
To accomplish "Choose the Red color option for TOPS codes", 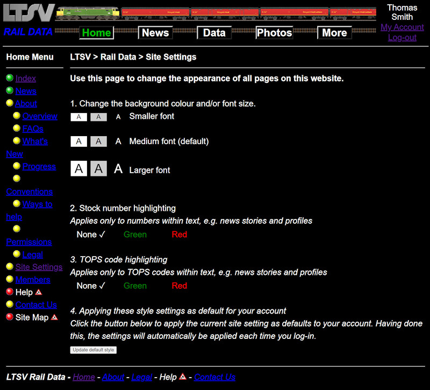I will (180, 286).
